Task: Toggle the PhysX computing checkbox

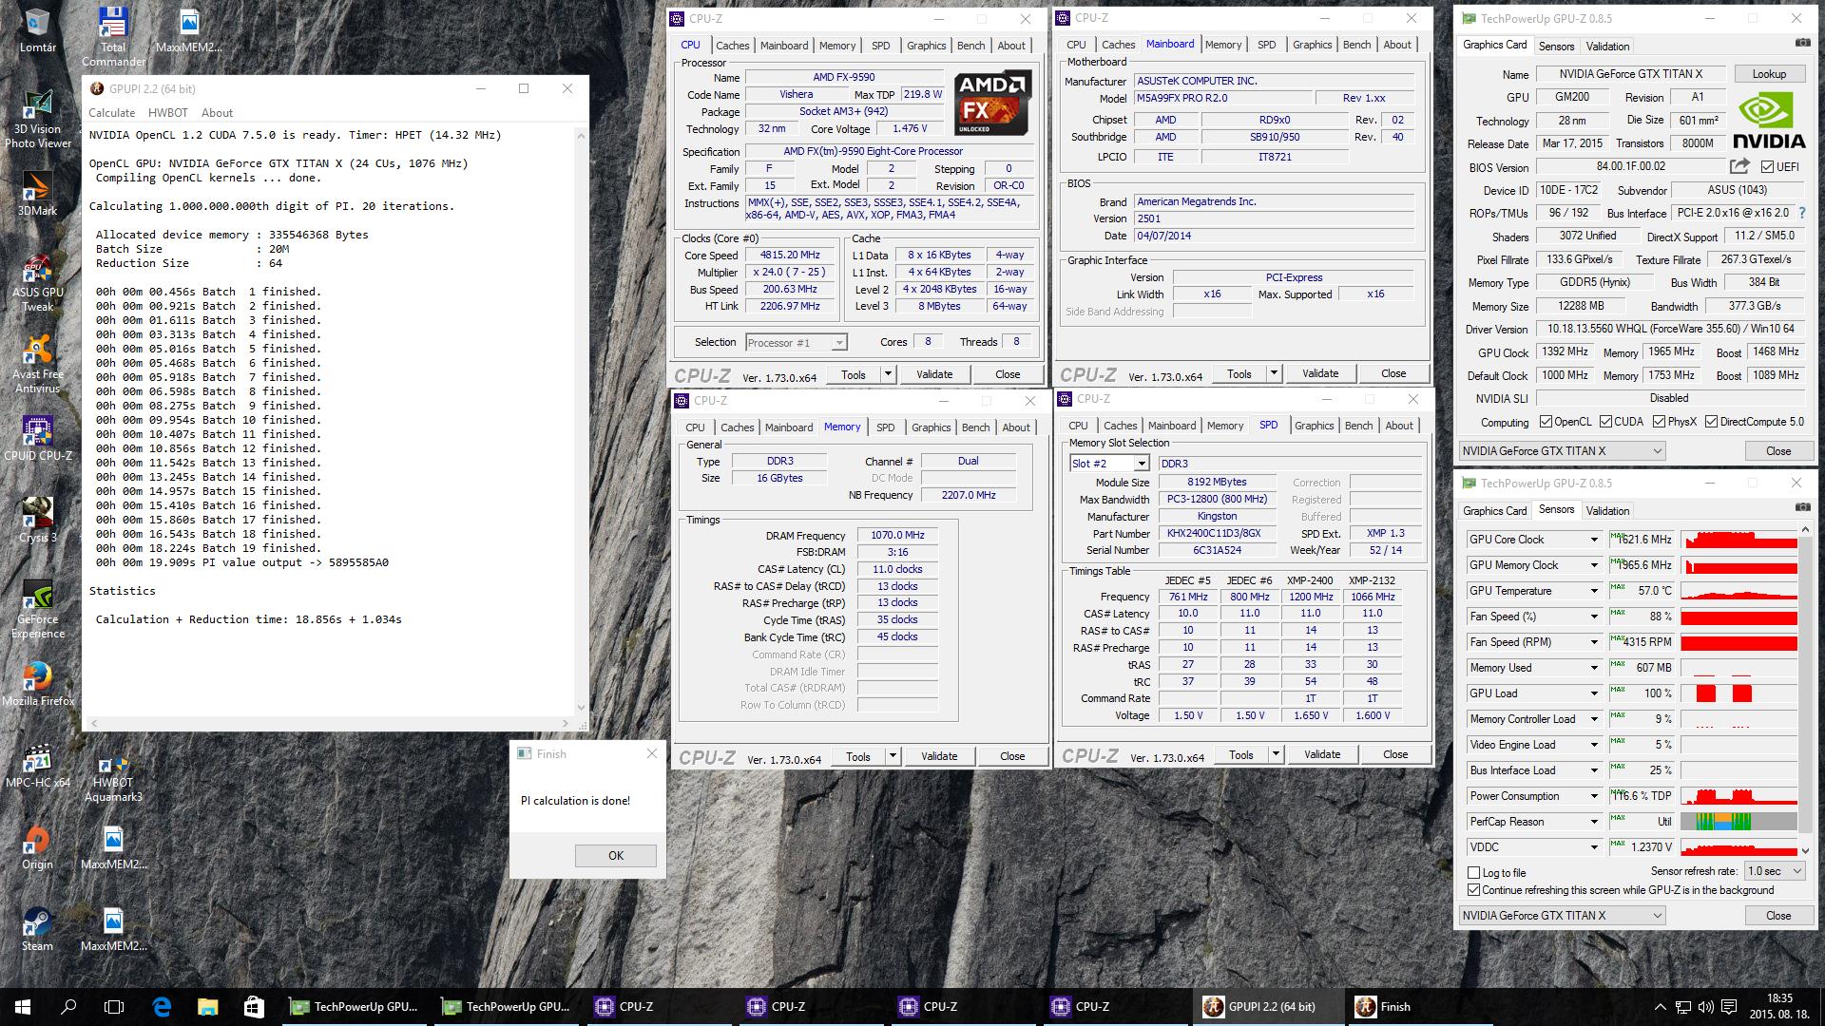Action: 1659,422
